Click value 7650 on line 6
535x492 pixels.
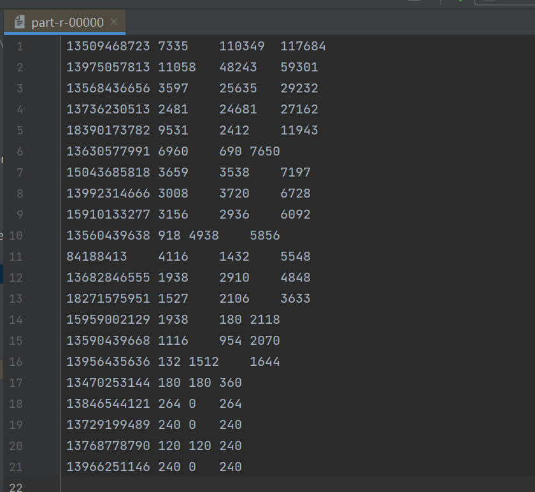(265, 151)
